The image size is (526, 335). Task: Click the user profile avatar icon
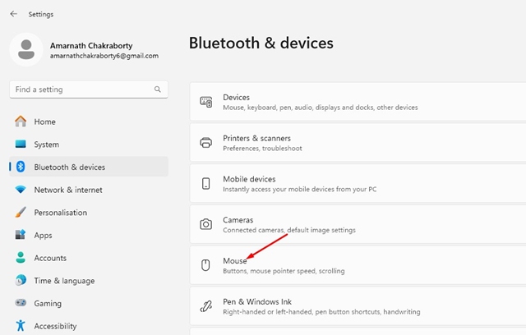[25, 48]
